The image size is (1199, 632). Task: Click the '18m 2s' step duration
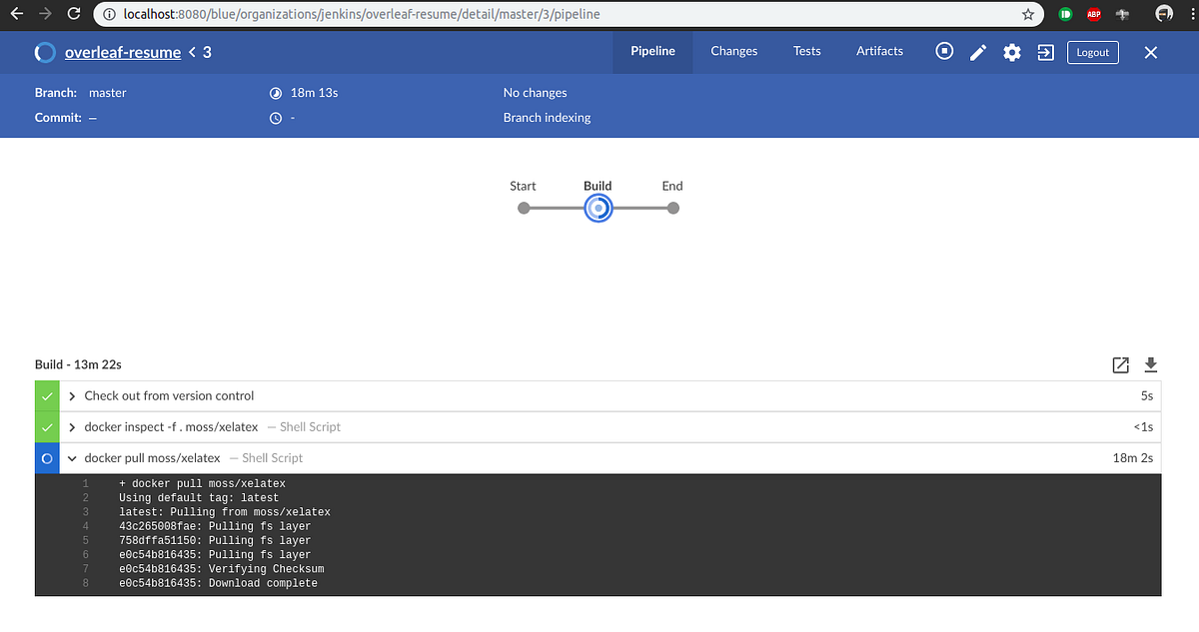click(1133, 458)
